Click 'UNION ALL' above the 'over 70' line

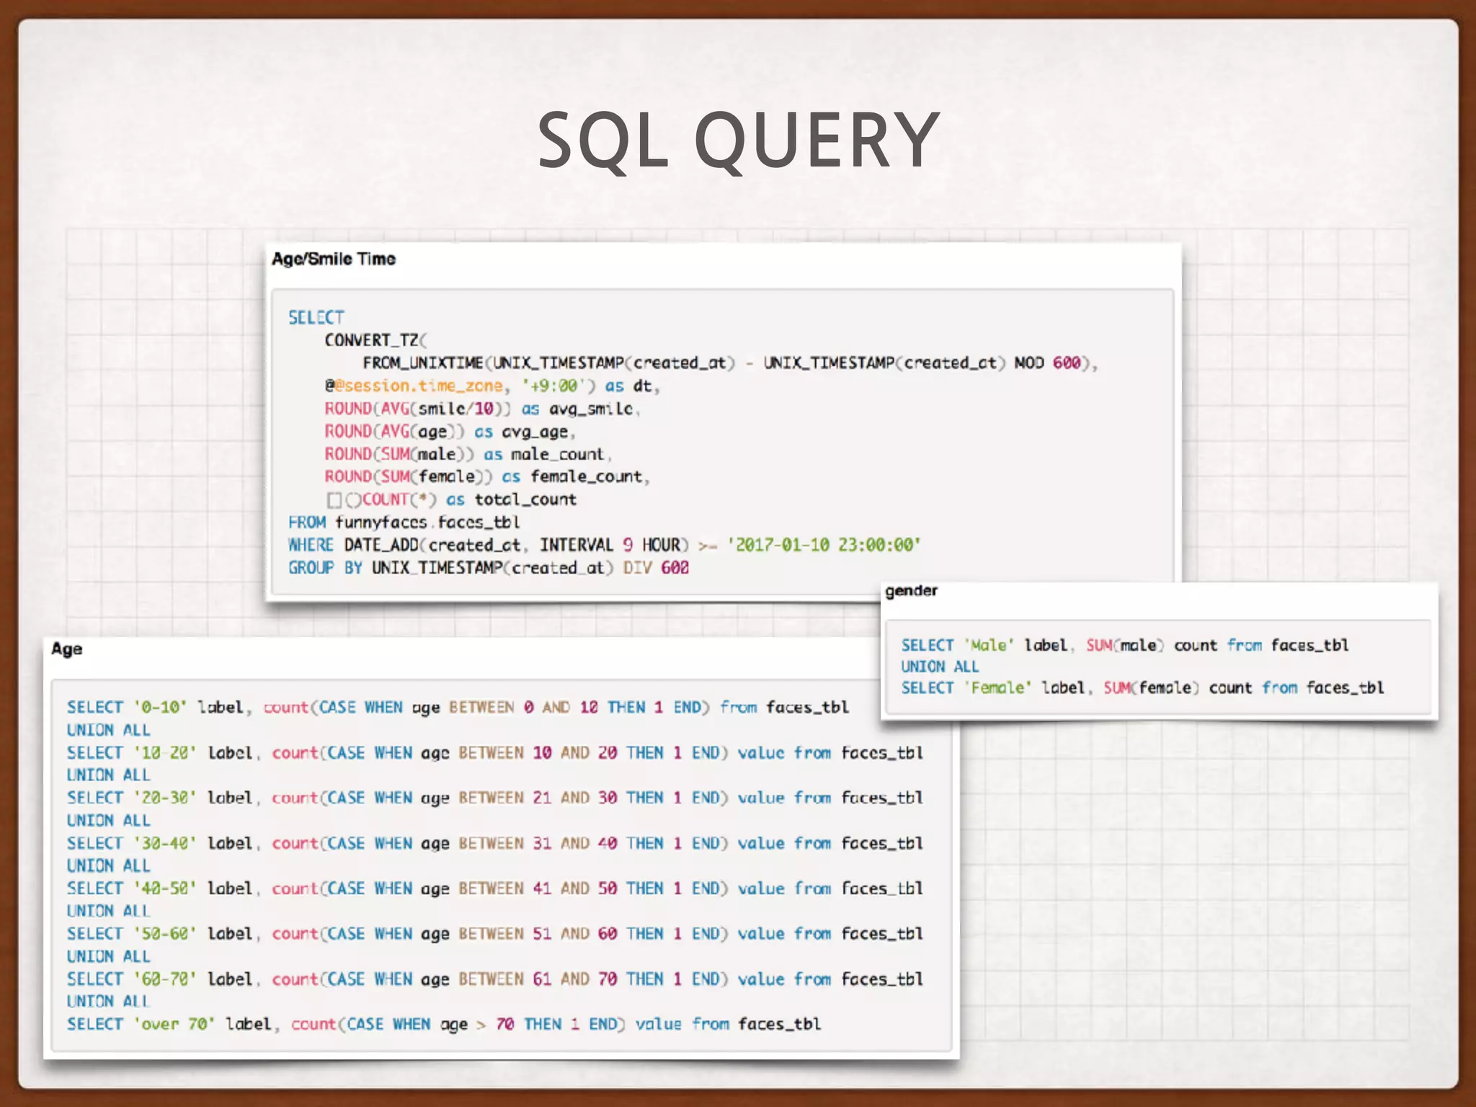(108, 1002)
